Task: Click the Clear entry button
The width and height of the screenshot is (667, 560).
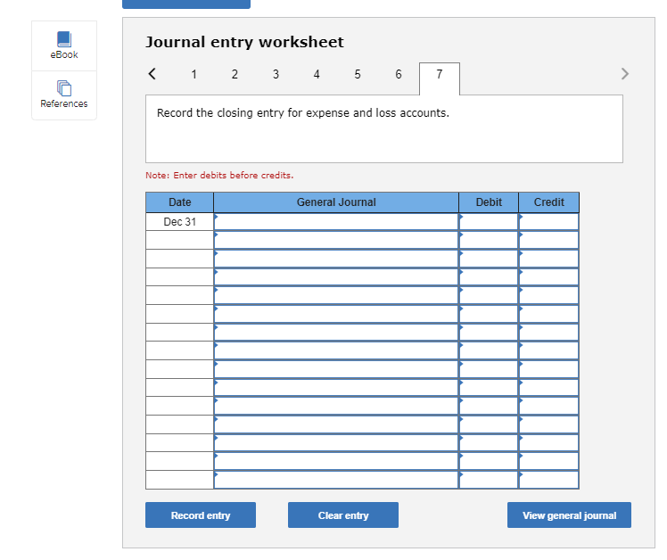Action: (342, 515)
